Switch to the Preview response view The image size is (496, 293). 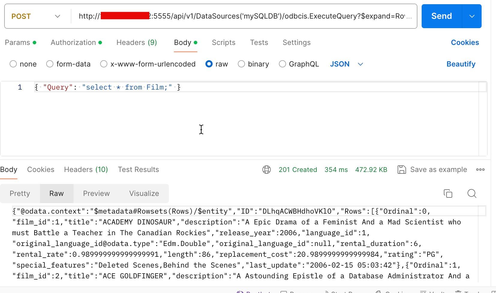click(x=96, y=194)
